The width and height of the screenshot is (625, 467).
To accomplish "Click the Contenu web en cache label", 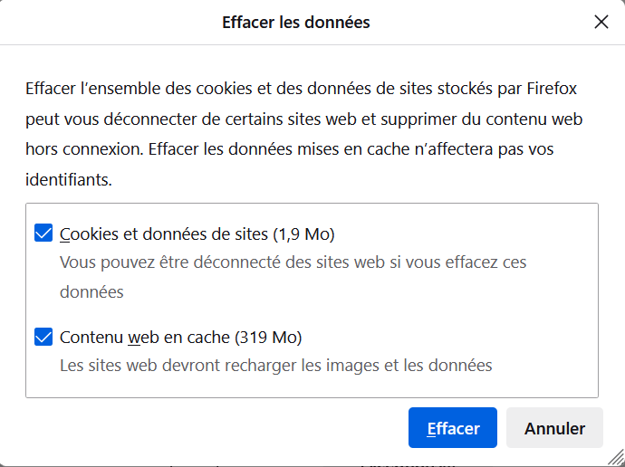I will click(x=146, y=338).
